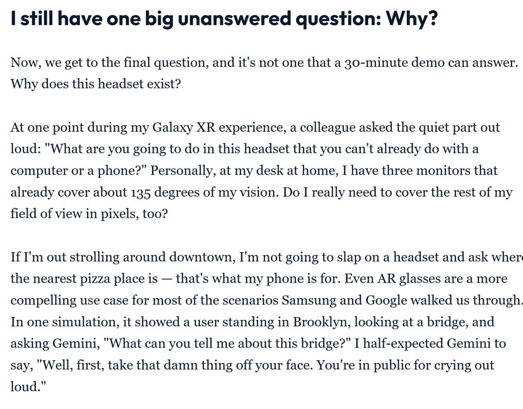
Task: Click the final word "loud." ending the article
Action: pyautogui.click(x=26, y=387)
